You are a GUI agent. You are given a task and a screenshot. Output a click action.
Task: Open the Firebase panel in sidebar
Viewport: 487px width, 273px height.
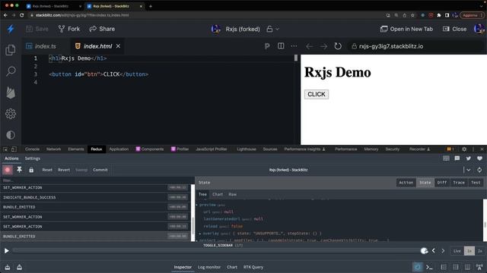pos(11,93)
